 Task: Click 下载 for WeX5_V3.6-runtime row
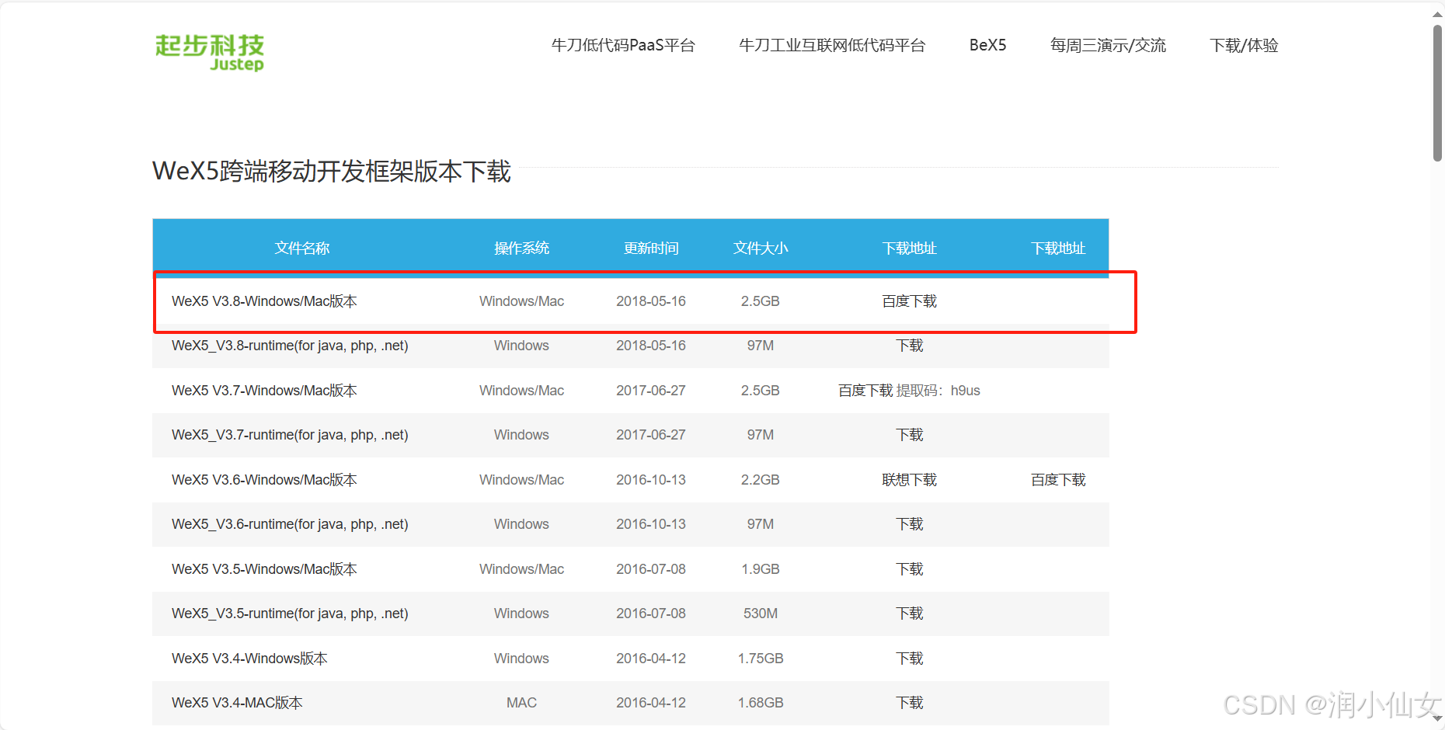(909, 524)
